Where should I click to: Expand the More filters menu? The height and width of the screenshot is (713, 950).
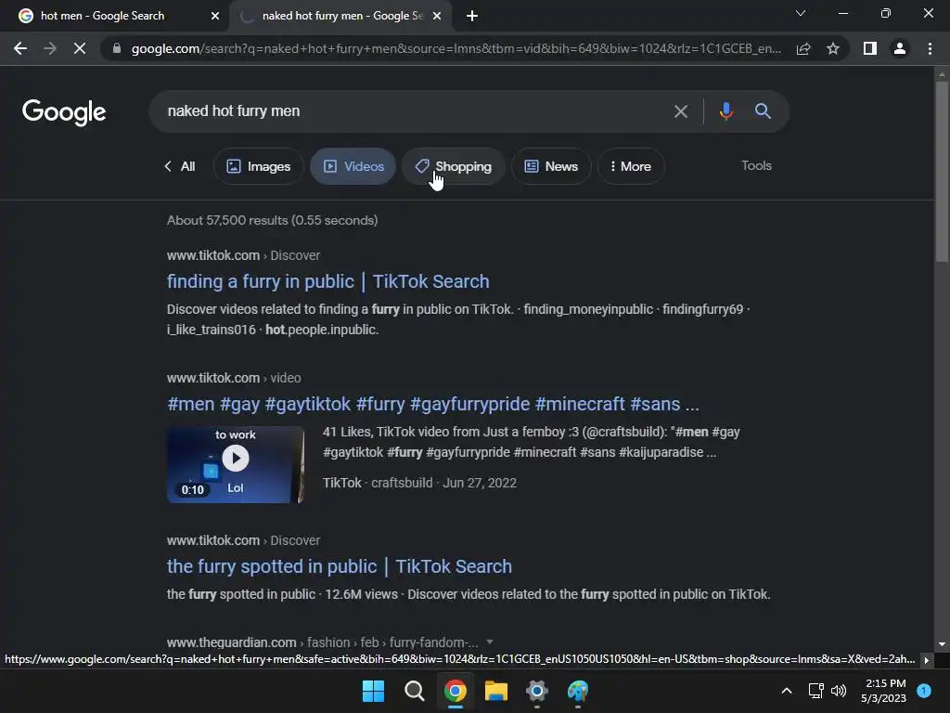coord(631,166)
